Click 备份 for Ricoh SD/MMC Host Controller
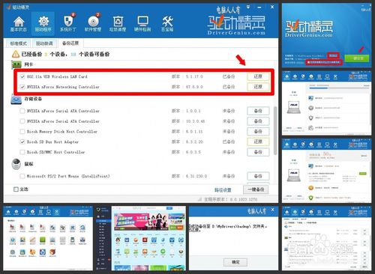The width and height of the screenshot is (375, 274). 258,152
